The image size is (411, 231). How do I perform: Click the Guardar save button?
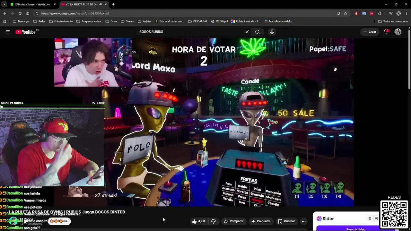click(286, 221)
